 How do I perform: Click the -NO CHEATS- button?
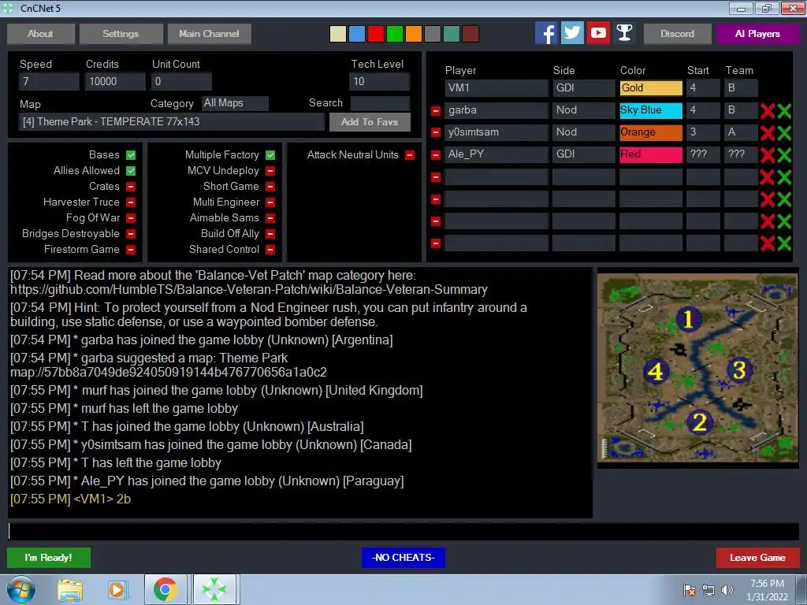click(403, 558)
